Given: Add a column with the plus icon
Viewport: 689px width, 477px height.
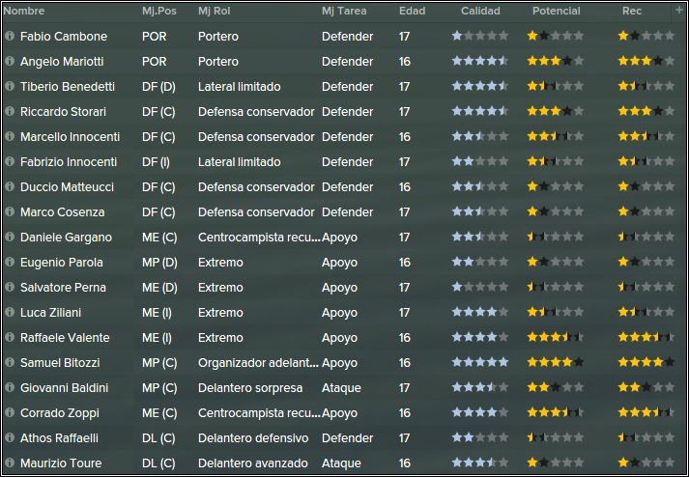Looking at the screenshot, I should tap(679, 10).
